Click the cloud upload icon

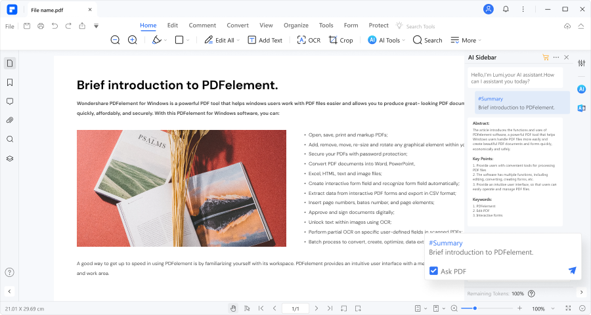[567, 26]
